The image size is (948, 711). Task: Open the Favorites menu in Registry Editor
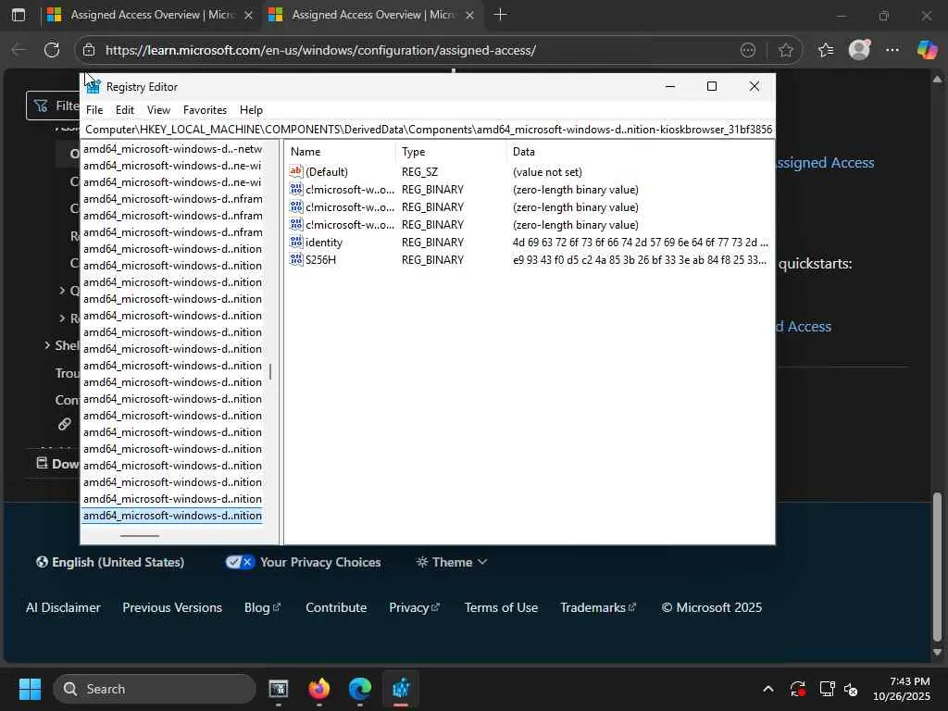coord(205,109)
